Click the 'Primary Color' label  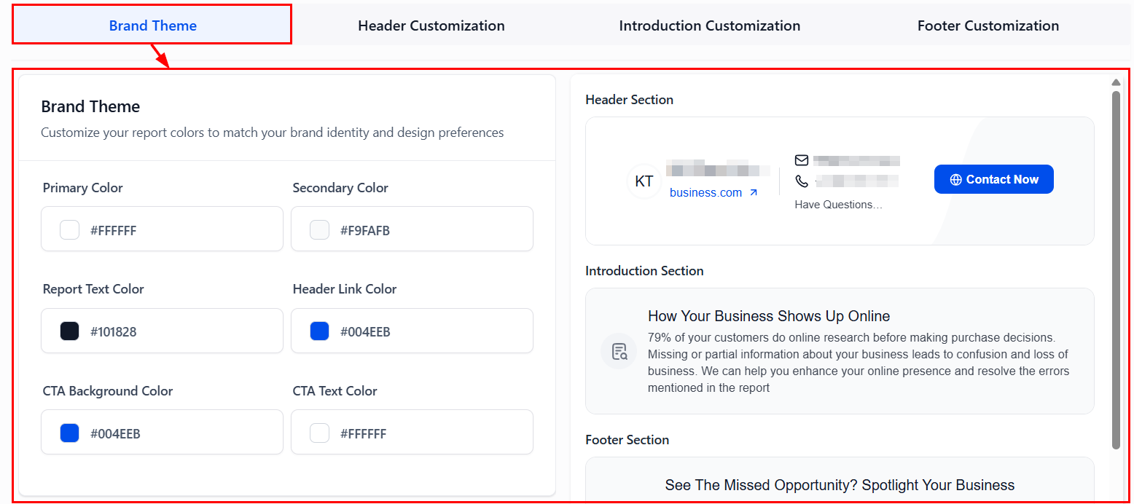(82, 188)
